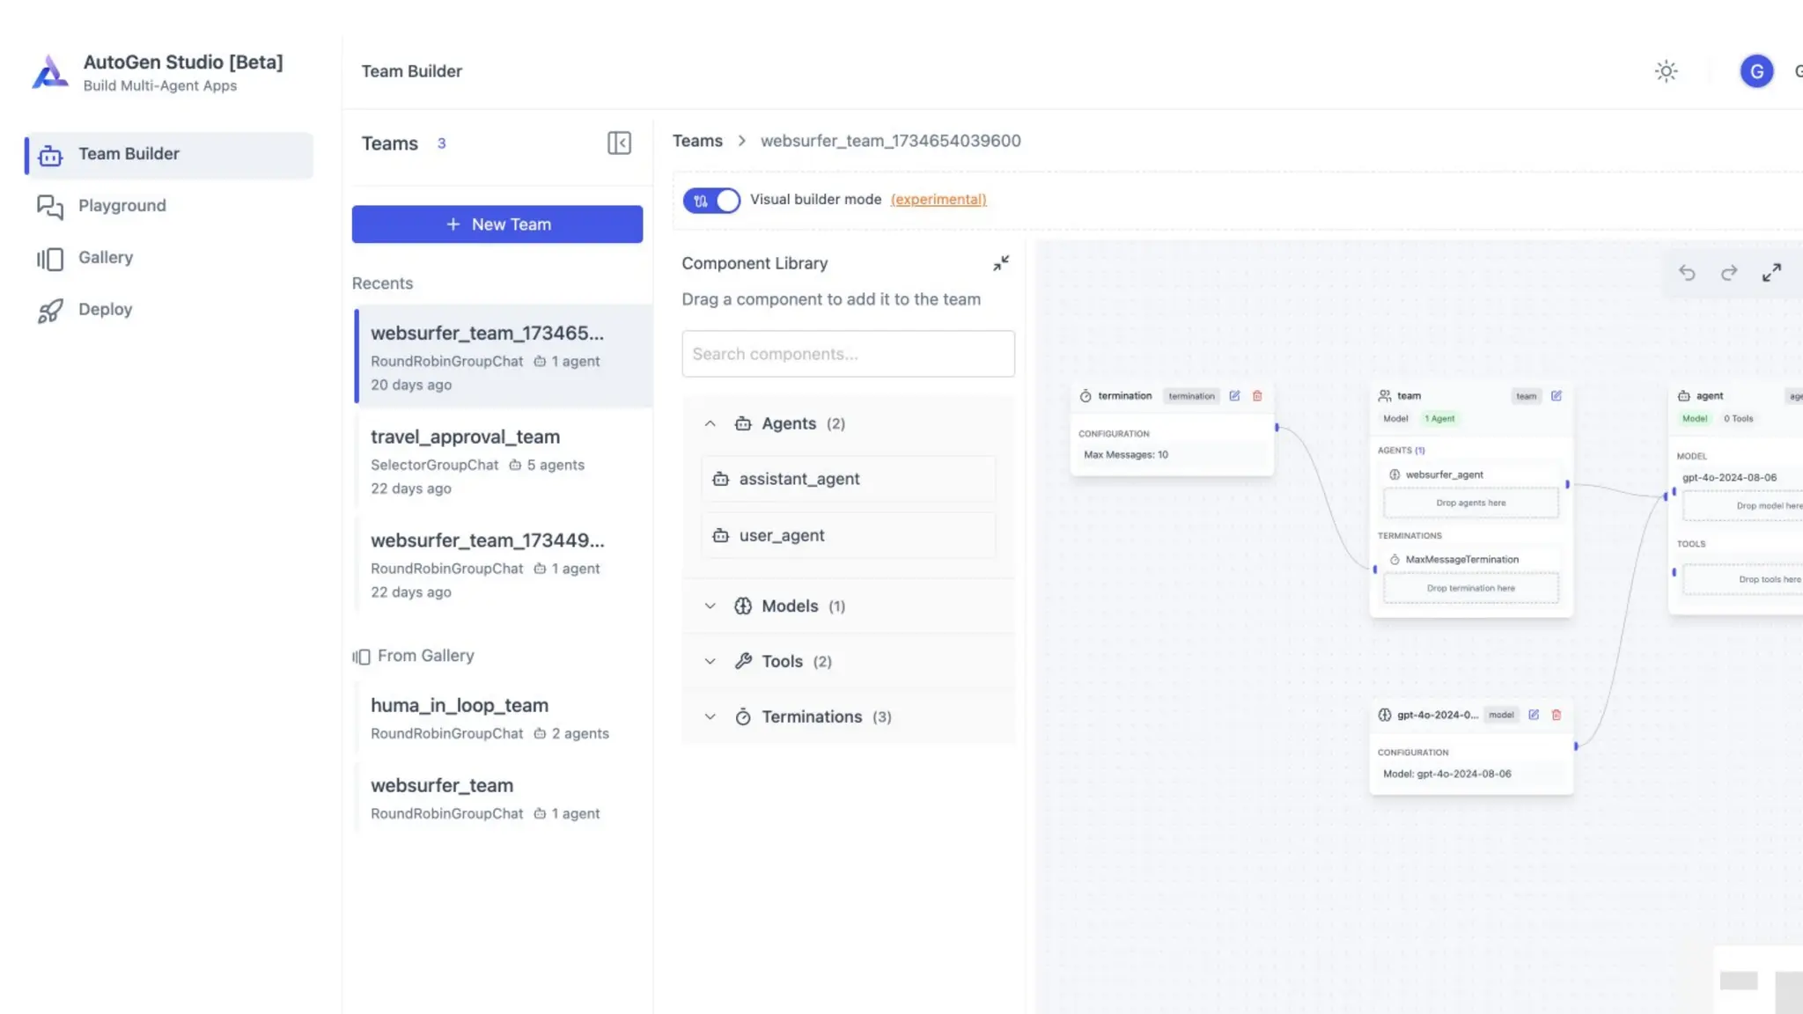Viewport: 1803px width, 1014px height.
Task: Create a New Team
Action: pyautogui.click(x=497, y=224)
